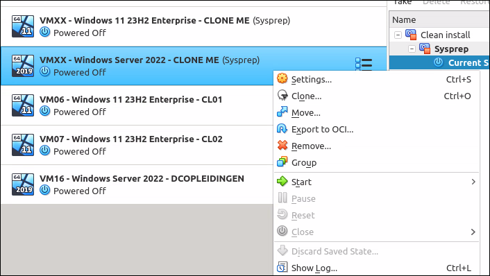The width and height of the screenshot is (490, 276).
Task: Click Powered Off text under VM16
Action: coord(80,191)
